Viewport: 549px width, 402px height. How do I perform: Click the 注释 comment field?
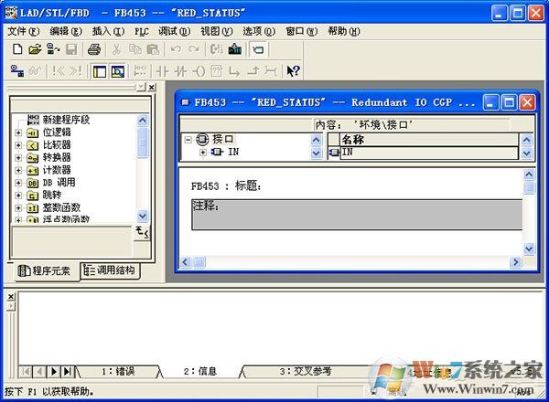click(x=357, y=214)
